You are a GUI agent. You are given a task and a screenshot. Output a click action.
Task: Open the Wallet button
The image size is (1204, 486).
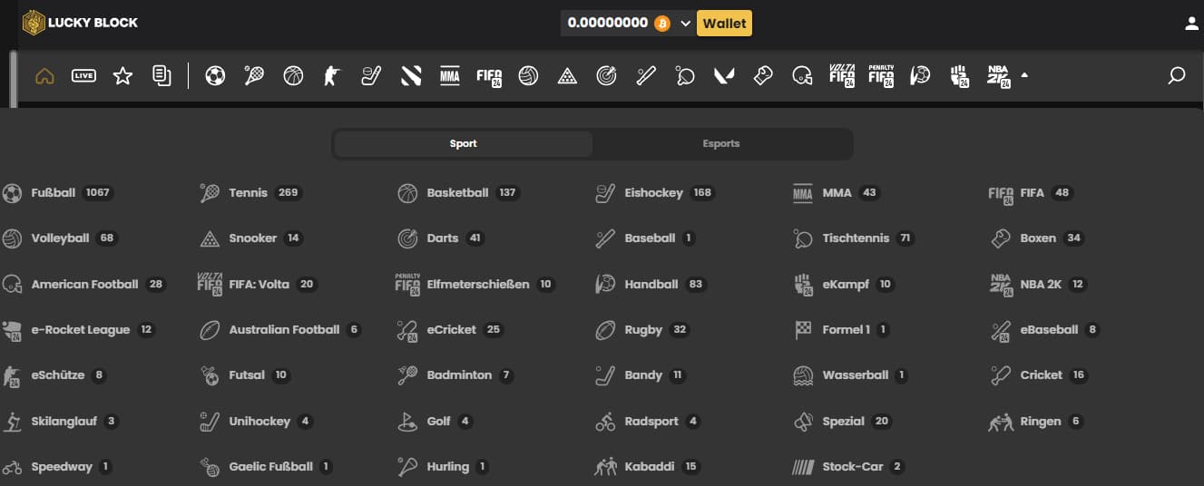pyautogui.click(x=724, y=24)
